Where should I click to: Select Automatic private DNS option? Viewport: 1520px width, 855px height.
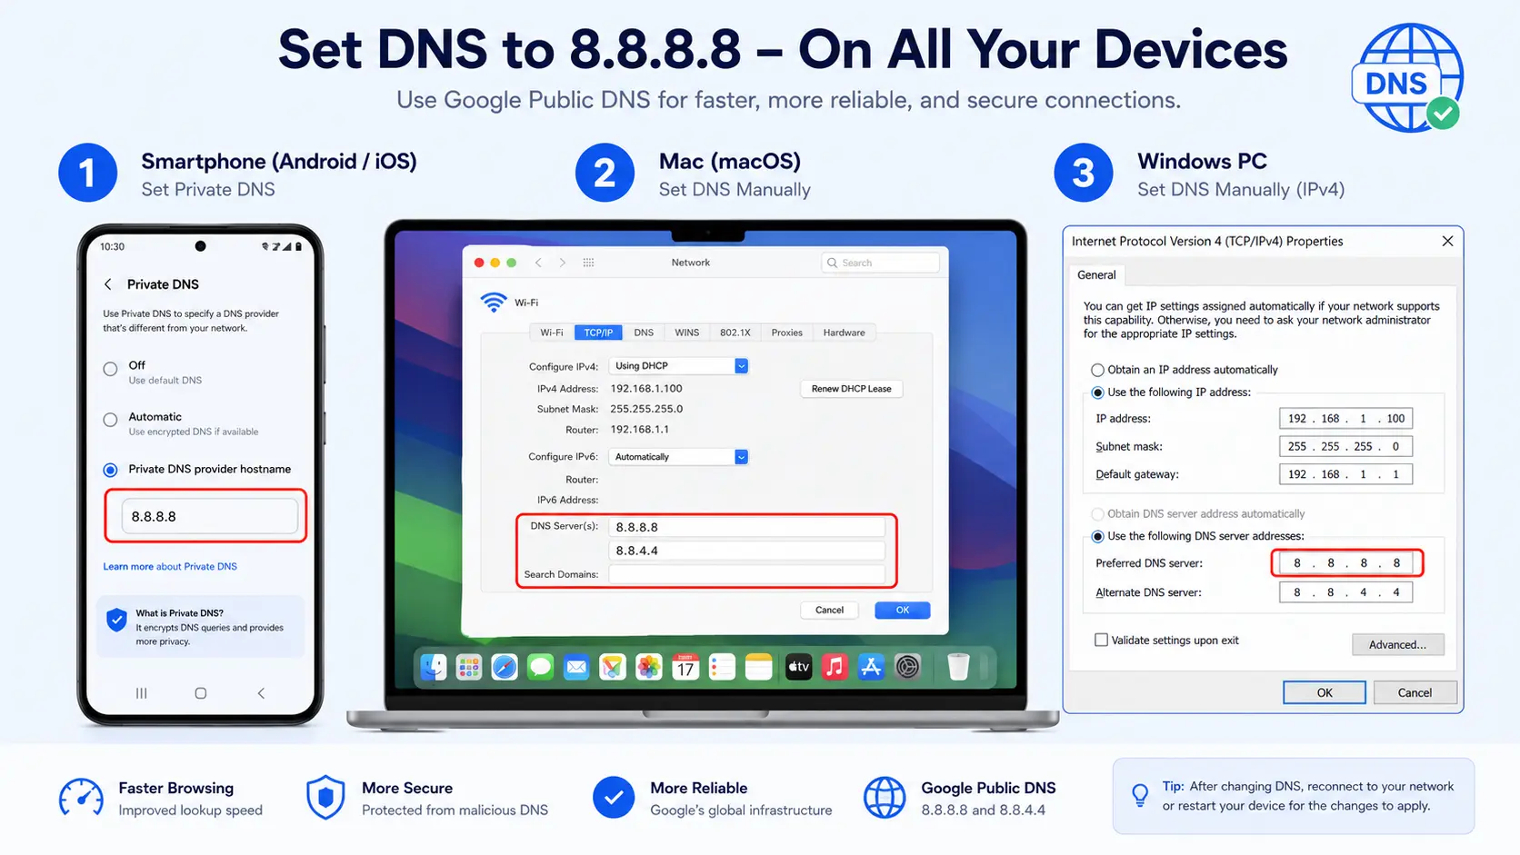point(111,420)
